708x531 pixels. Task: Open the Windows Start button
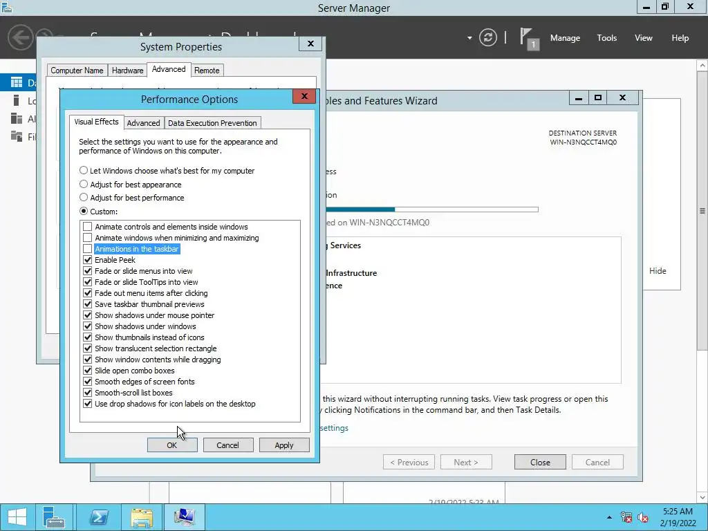[17, 517]
